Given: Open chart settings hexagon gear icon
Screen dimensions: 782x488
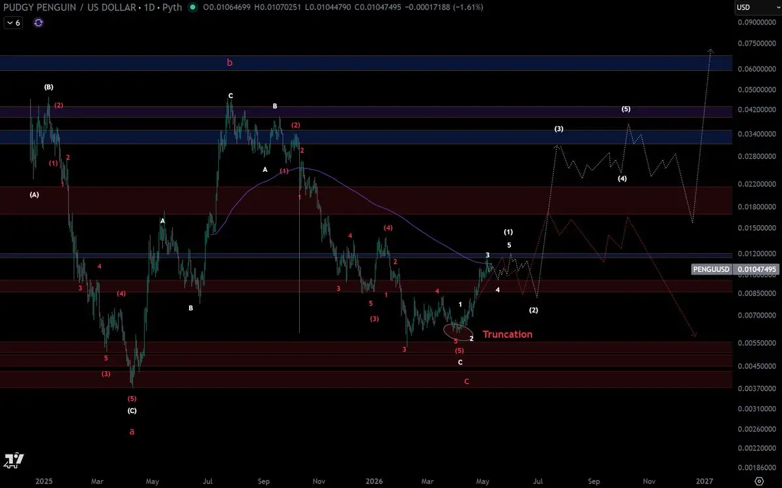Looking at the screenshot, I should tap(759, 481).
